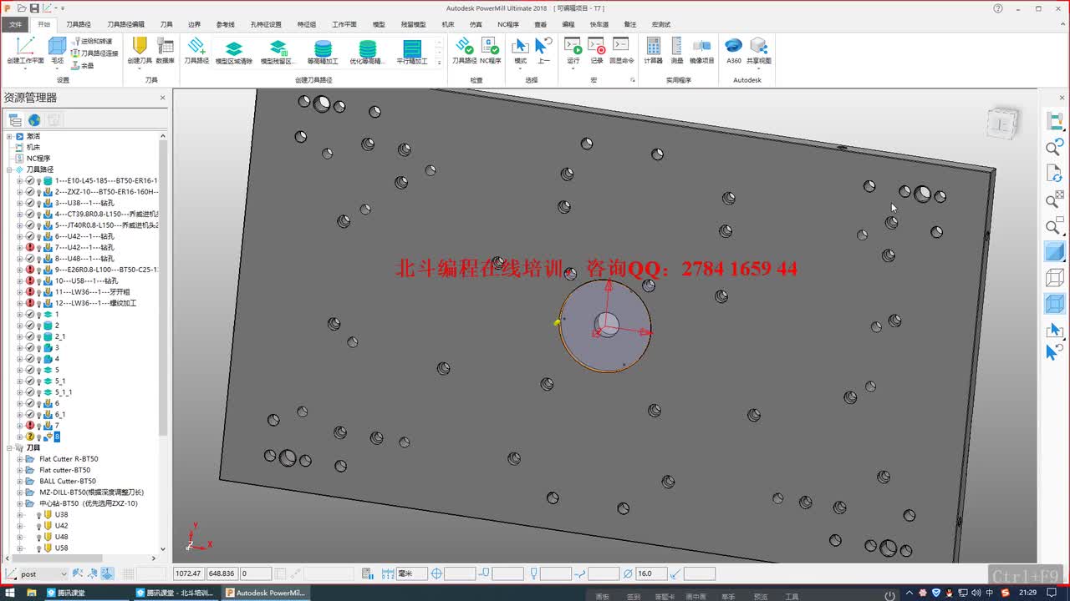This screenshot has height=601, width=1070.
Task: Click the diameter field showing 16.0
Action: (x=651, y=574)
